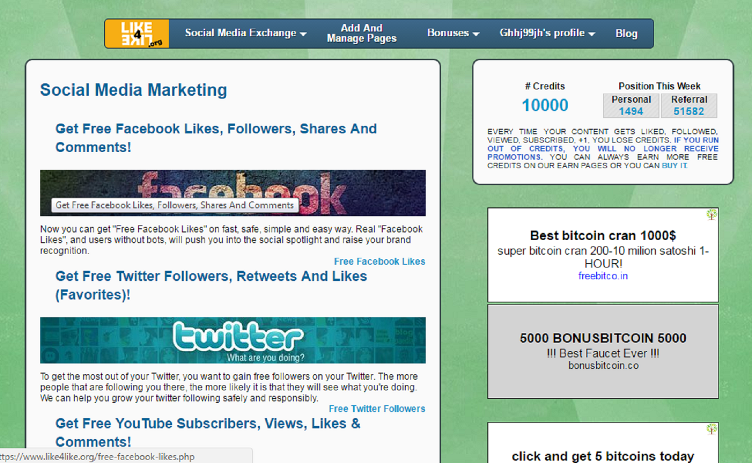The image size is (752, 463).
Task: Click the tree icon on 5 bitcoins ad
Action: coord(711,429)
